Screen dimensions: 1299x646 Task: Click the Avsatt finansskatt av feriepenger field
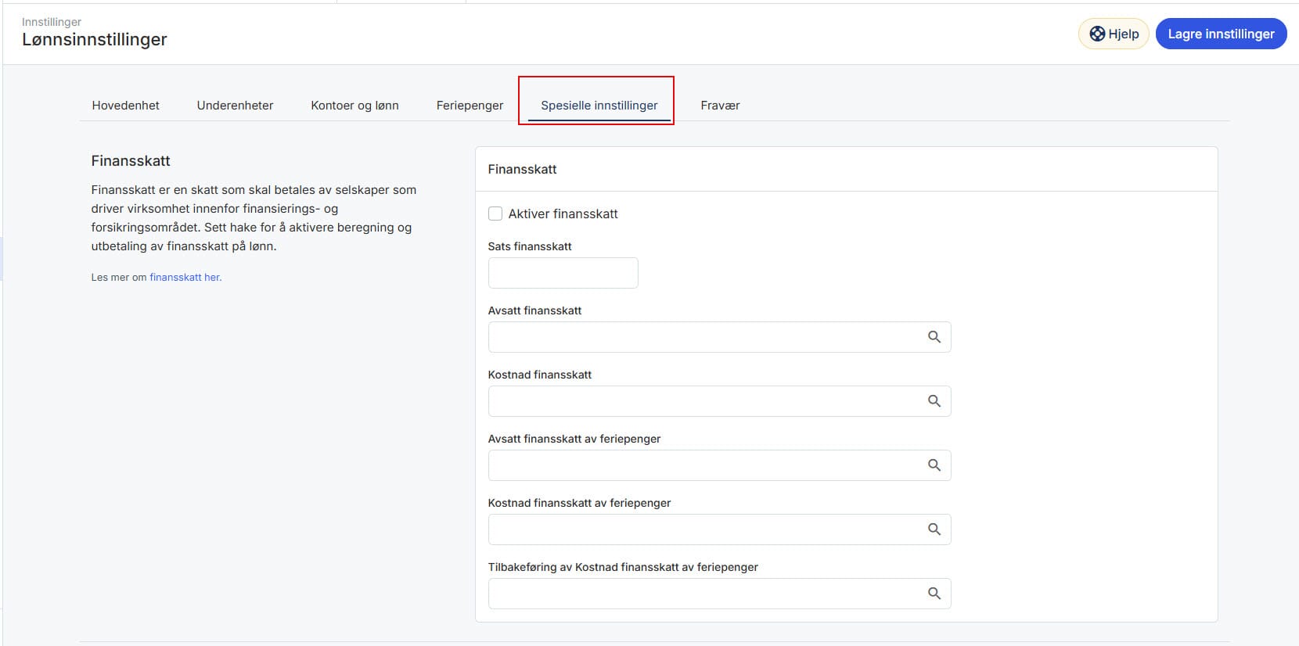tap(704, 465)
